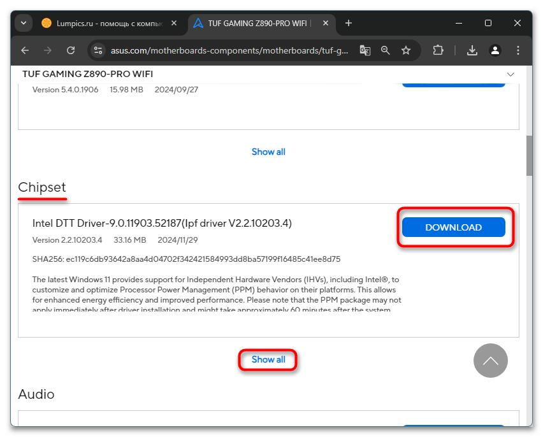The width and height of the screenshot is (543, 437).
Task: Open the user profile icon
Action: point(495,50)
